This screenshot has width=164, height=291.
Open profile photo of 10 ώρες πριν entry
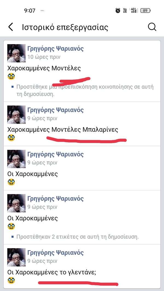[x=16, y=53]
